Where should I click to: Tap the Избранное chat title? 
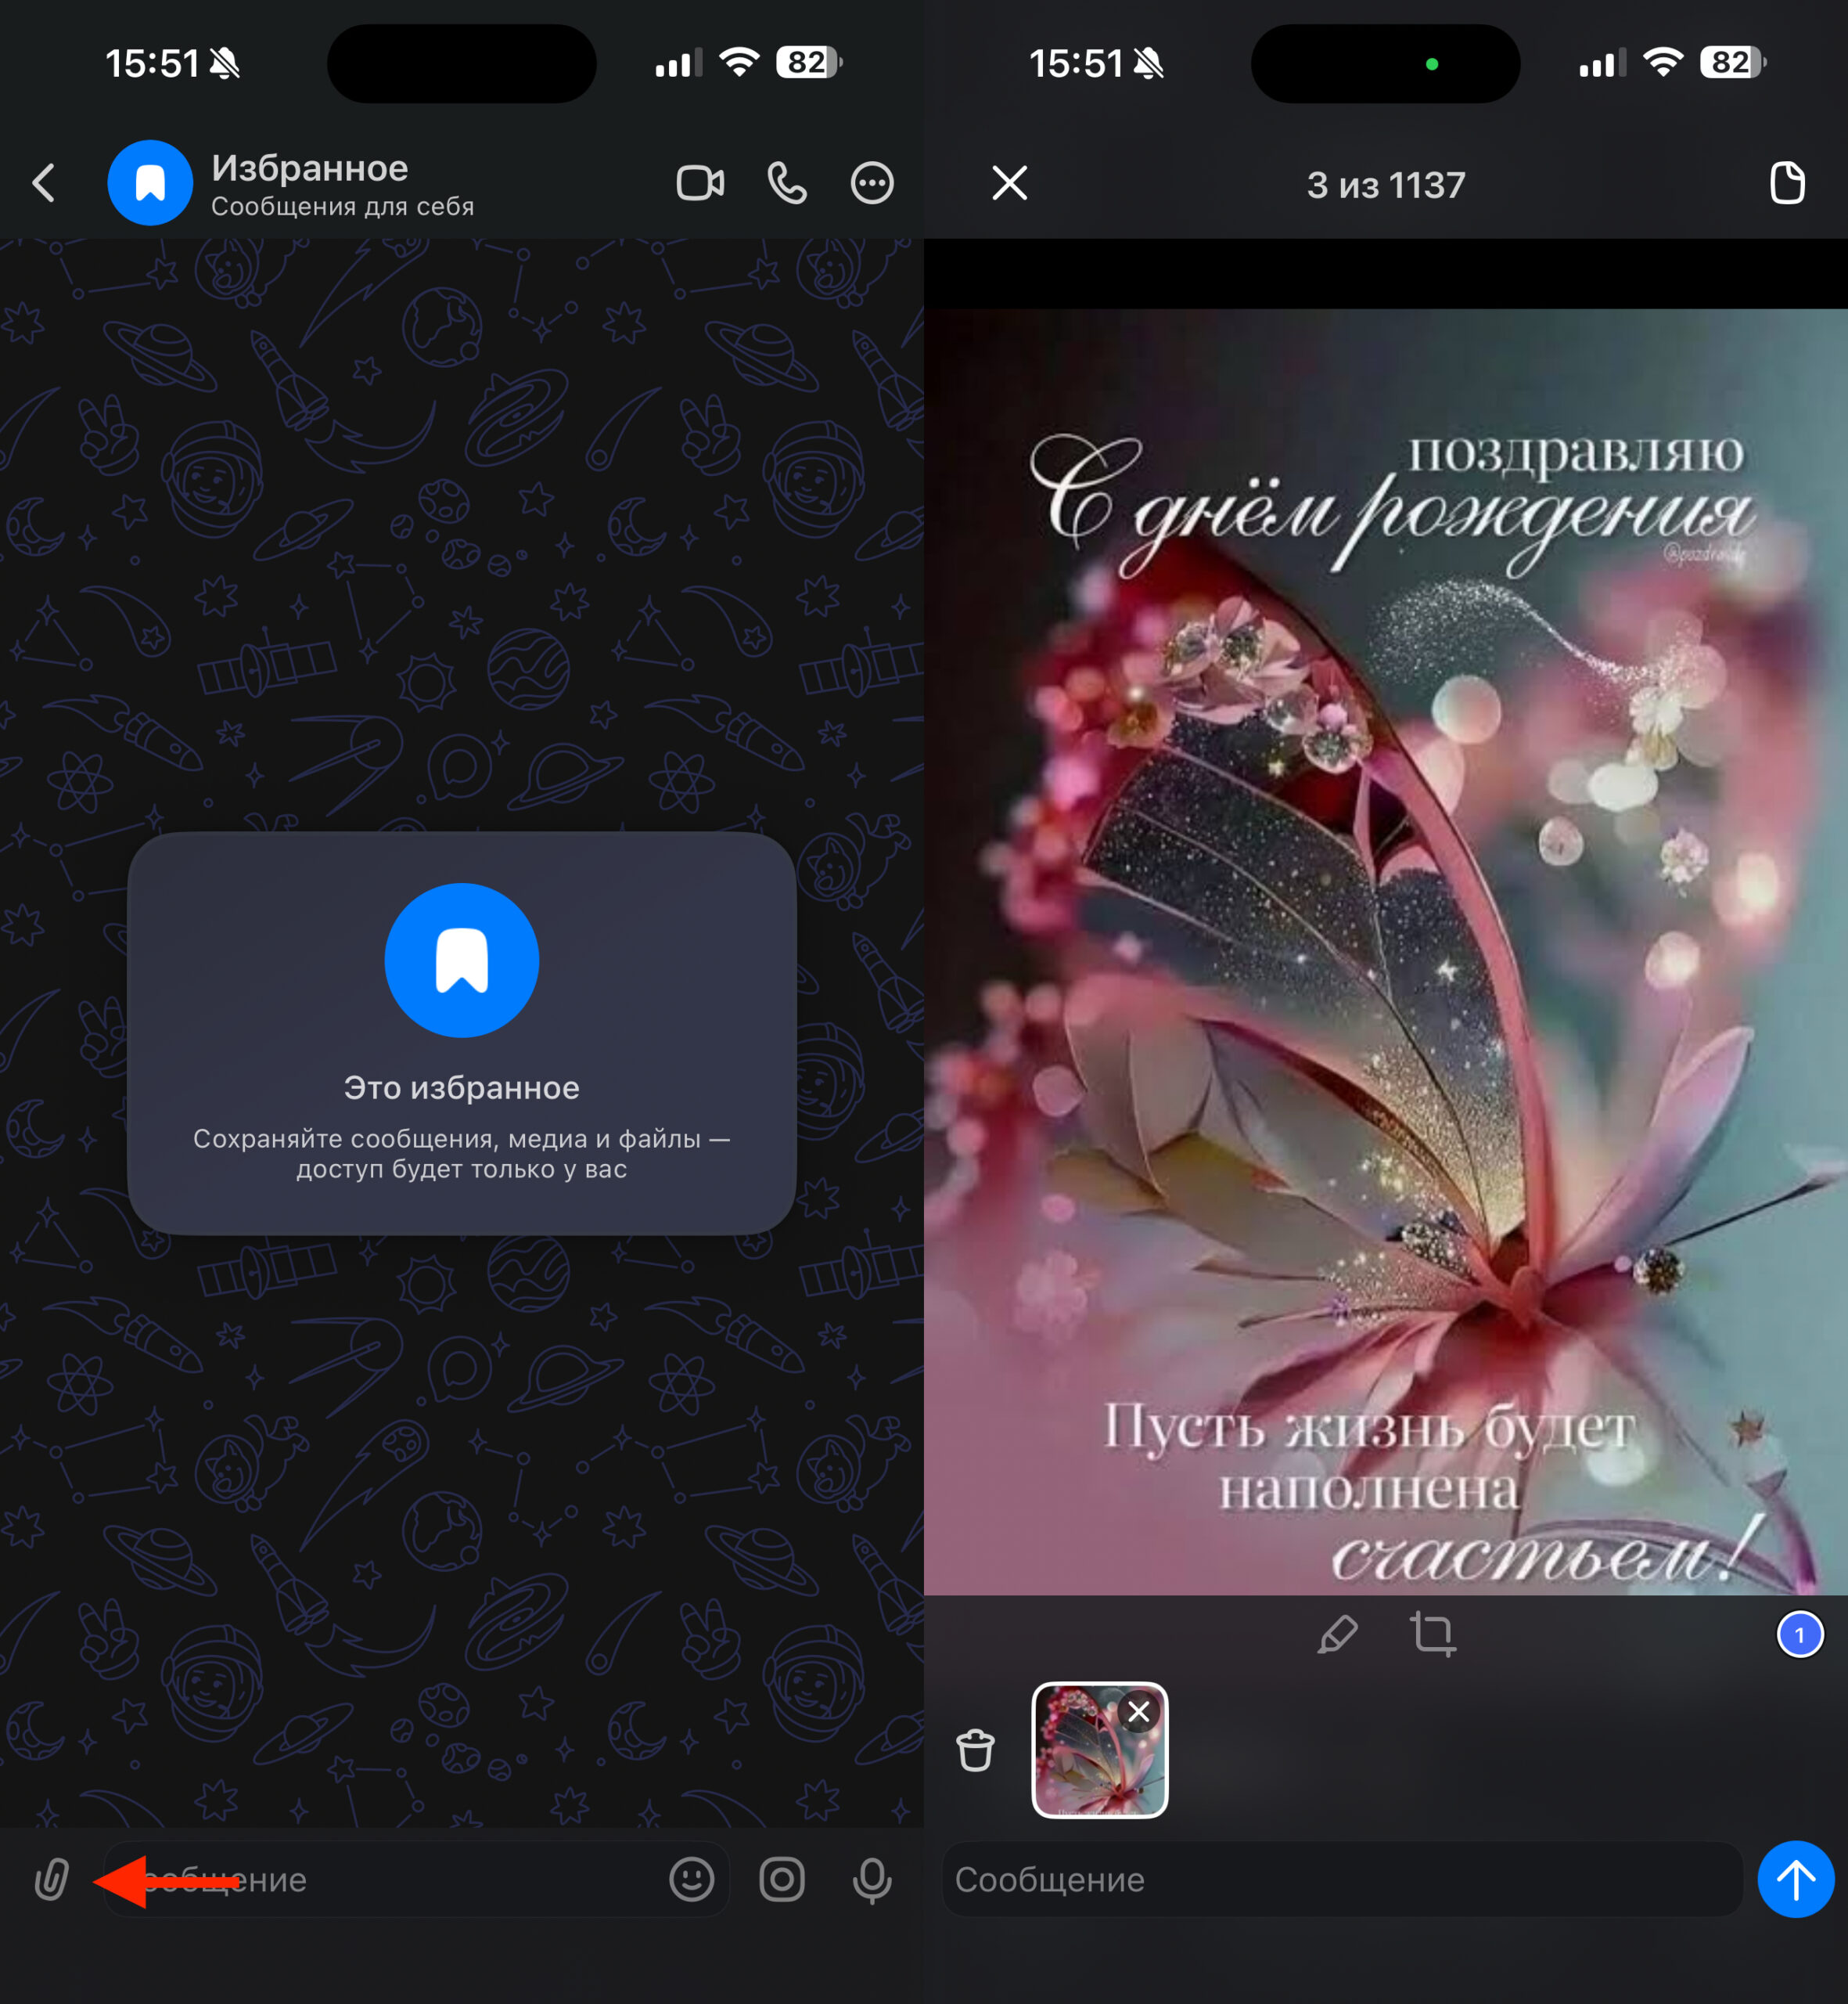pos(310,168)
